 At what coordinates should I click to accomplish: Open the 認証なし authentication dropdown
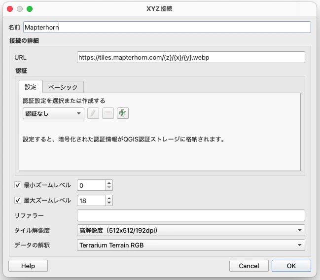pos(53,113)
